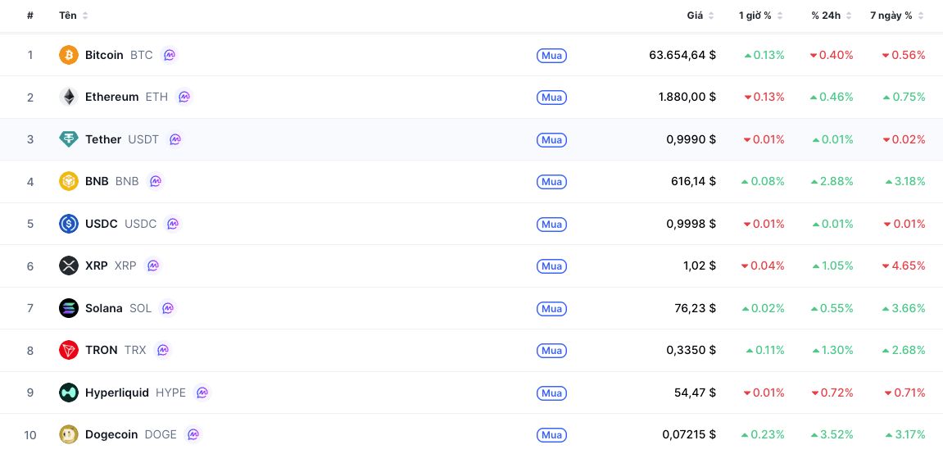This screenshot has height=454, width=943.
Task: Sort table by 7 ngày % column
Action: pos(897,16)
